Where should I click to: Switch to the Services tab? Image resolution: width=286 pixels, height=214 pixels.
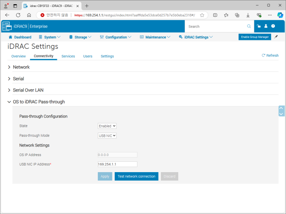click(x=68, y=56)
